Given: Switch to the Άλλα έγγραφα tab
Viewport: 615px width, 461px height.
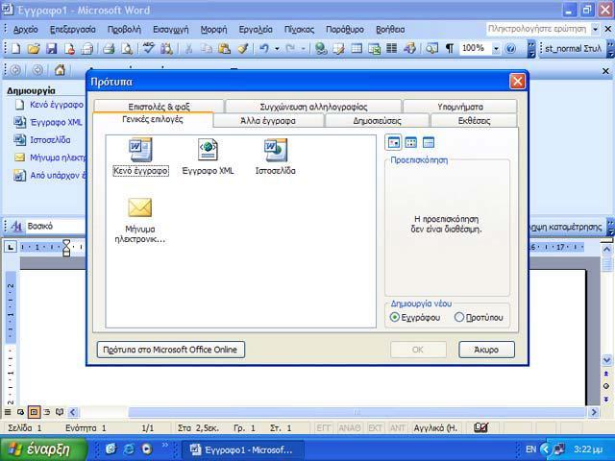Looking at the screenshot, I should [268, 121].
